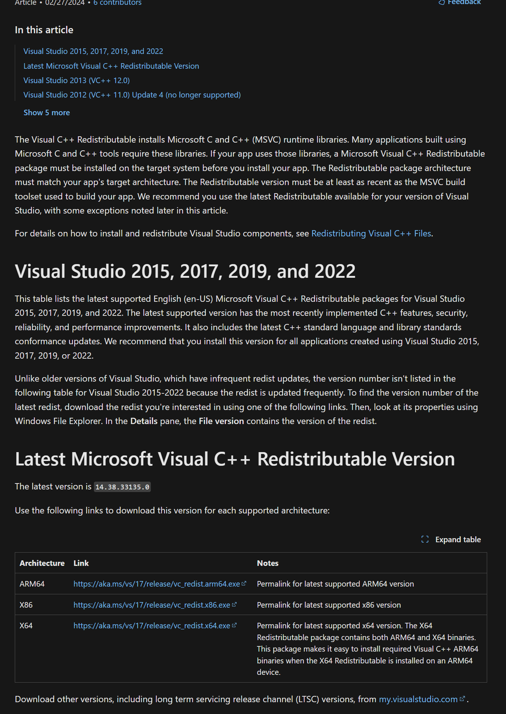This screenshot has height=714, width=506.
Task: Click the Expand table button
Action: coord(451,540)
